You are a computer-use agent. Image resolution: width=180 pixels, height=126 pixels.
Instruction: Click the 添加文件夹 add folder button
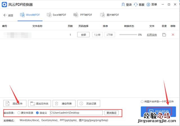coord(40,104)
